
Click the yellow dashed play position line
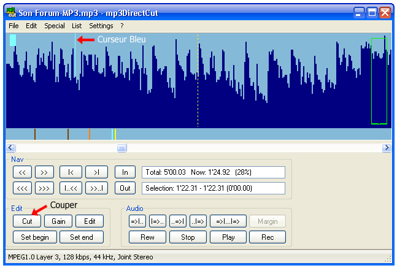tap(198, 80)
